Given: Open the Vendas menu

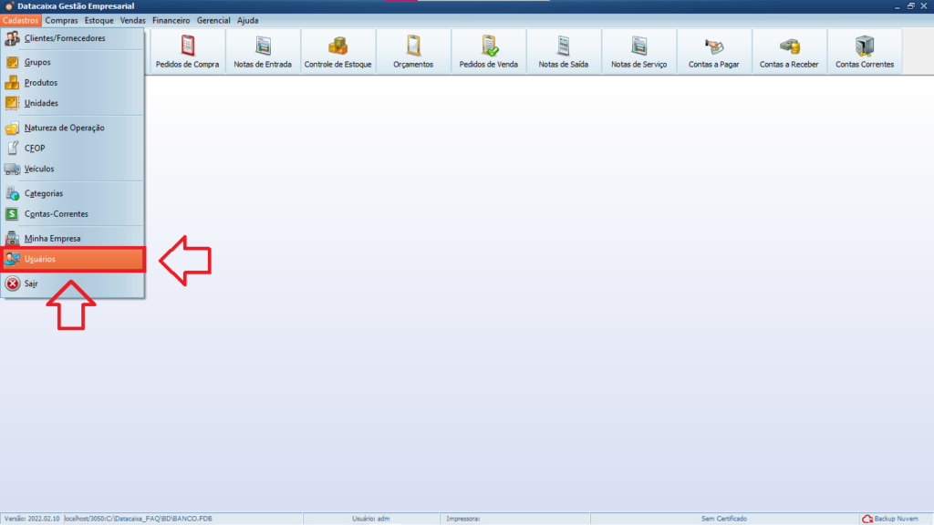Looking at the screenshot, I should point(132,20).
